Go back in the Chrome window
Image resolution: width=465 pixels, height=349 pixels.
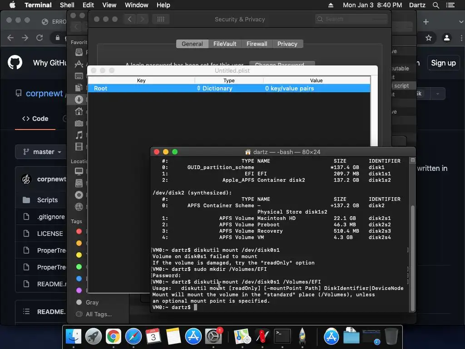point(10,38)
